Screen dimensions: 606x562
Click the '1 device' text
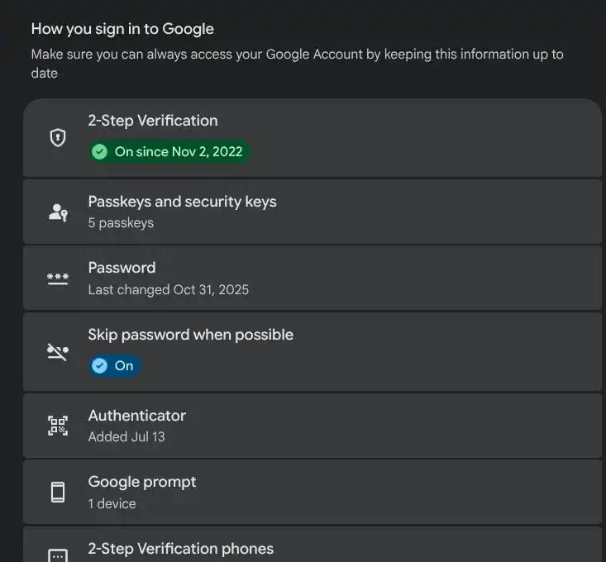(x=112, y=503)
